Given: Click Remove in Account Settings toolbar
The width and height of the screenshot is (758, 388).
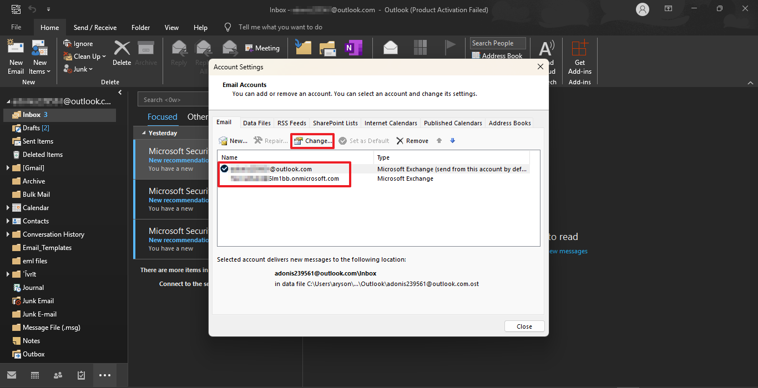Looking at the screenshot, I should pos(412,141).
